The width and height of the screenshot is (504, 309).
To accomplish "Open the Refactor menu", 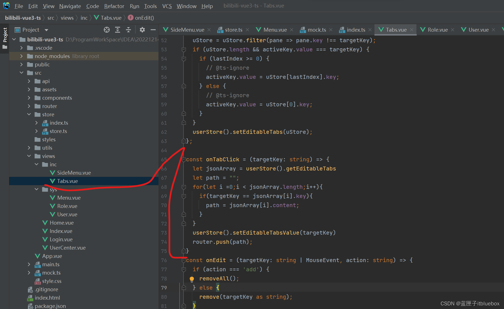I will coord(114,6).
